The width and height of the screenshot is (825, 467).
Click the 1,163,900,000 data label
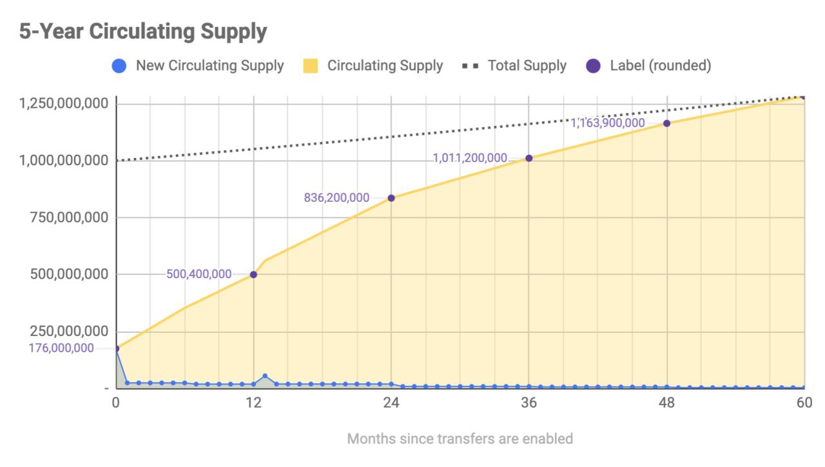coord(608,123)
